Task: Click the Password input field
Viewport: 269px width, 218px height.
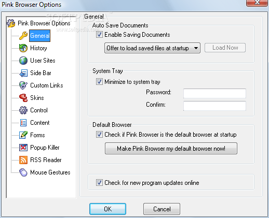Action: [x=214, y=93]
